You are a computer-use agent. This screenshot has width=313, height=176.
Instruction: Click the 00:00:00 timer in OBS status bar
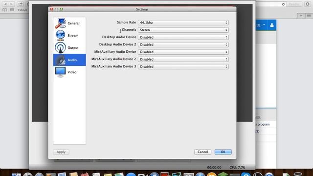click(214, 167)
